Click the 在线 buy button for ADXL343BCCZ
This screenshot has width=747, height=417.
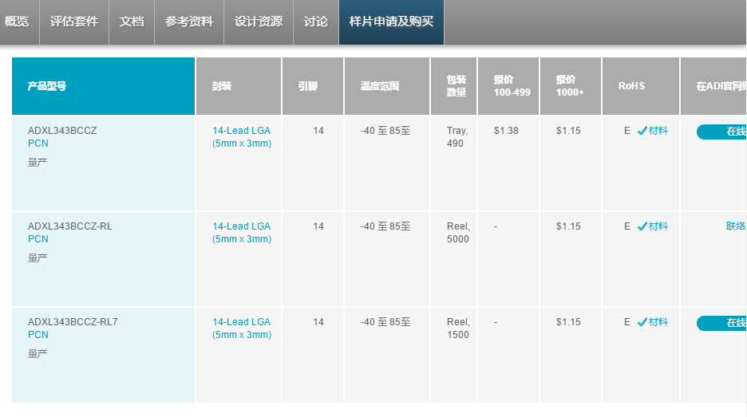(721, 132)
